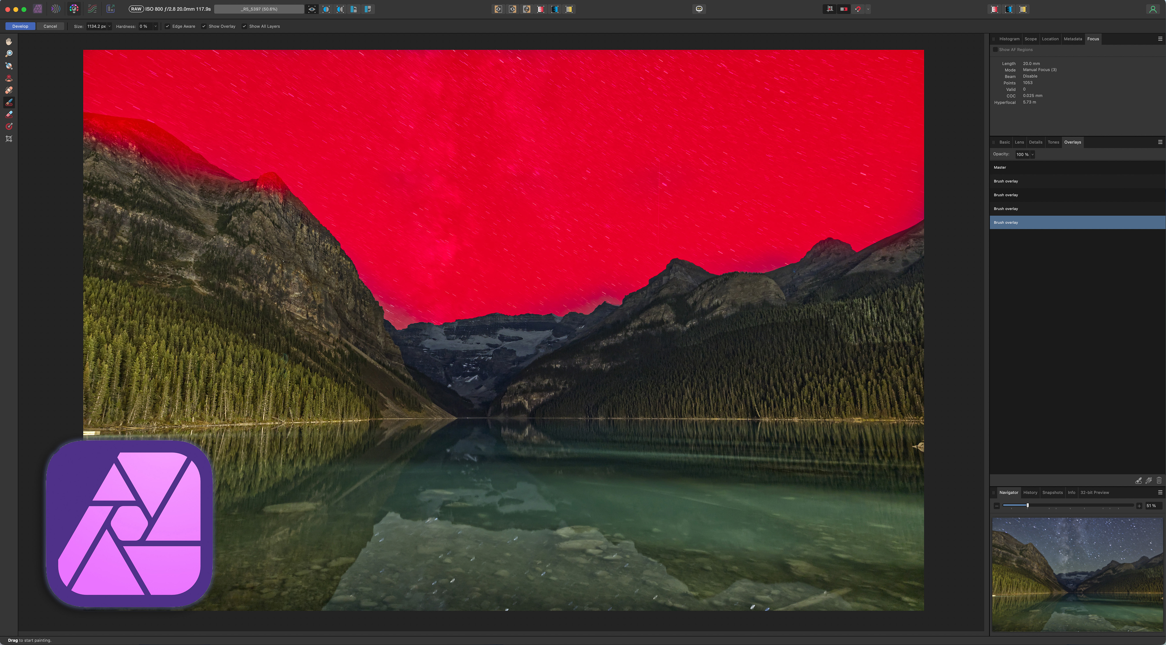Select the Crop tool
The width and height of the screenshot is (1166, 645).
[x=9, y=139]
